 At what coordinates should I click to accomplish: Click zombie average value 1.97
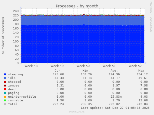(116, 86)
